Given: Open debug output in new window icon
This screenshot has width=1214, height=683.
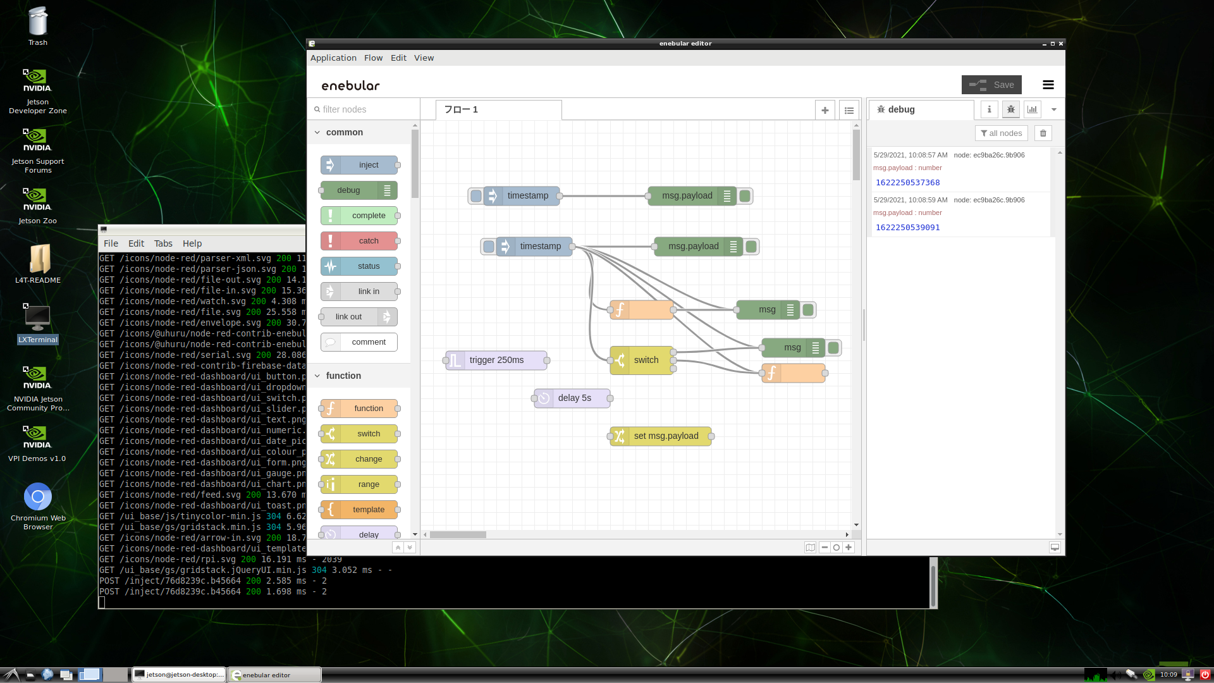Looking at the screenshot, I should tap(1055, 548).
